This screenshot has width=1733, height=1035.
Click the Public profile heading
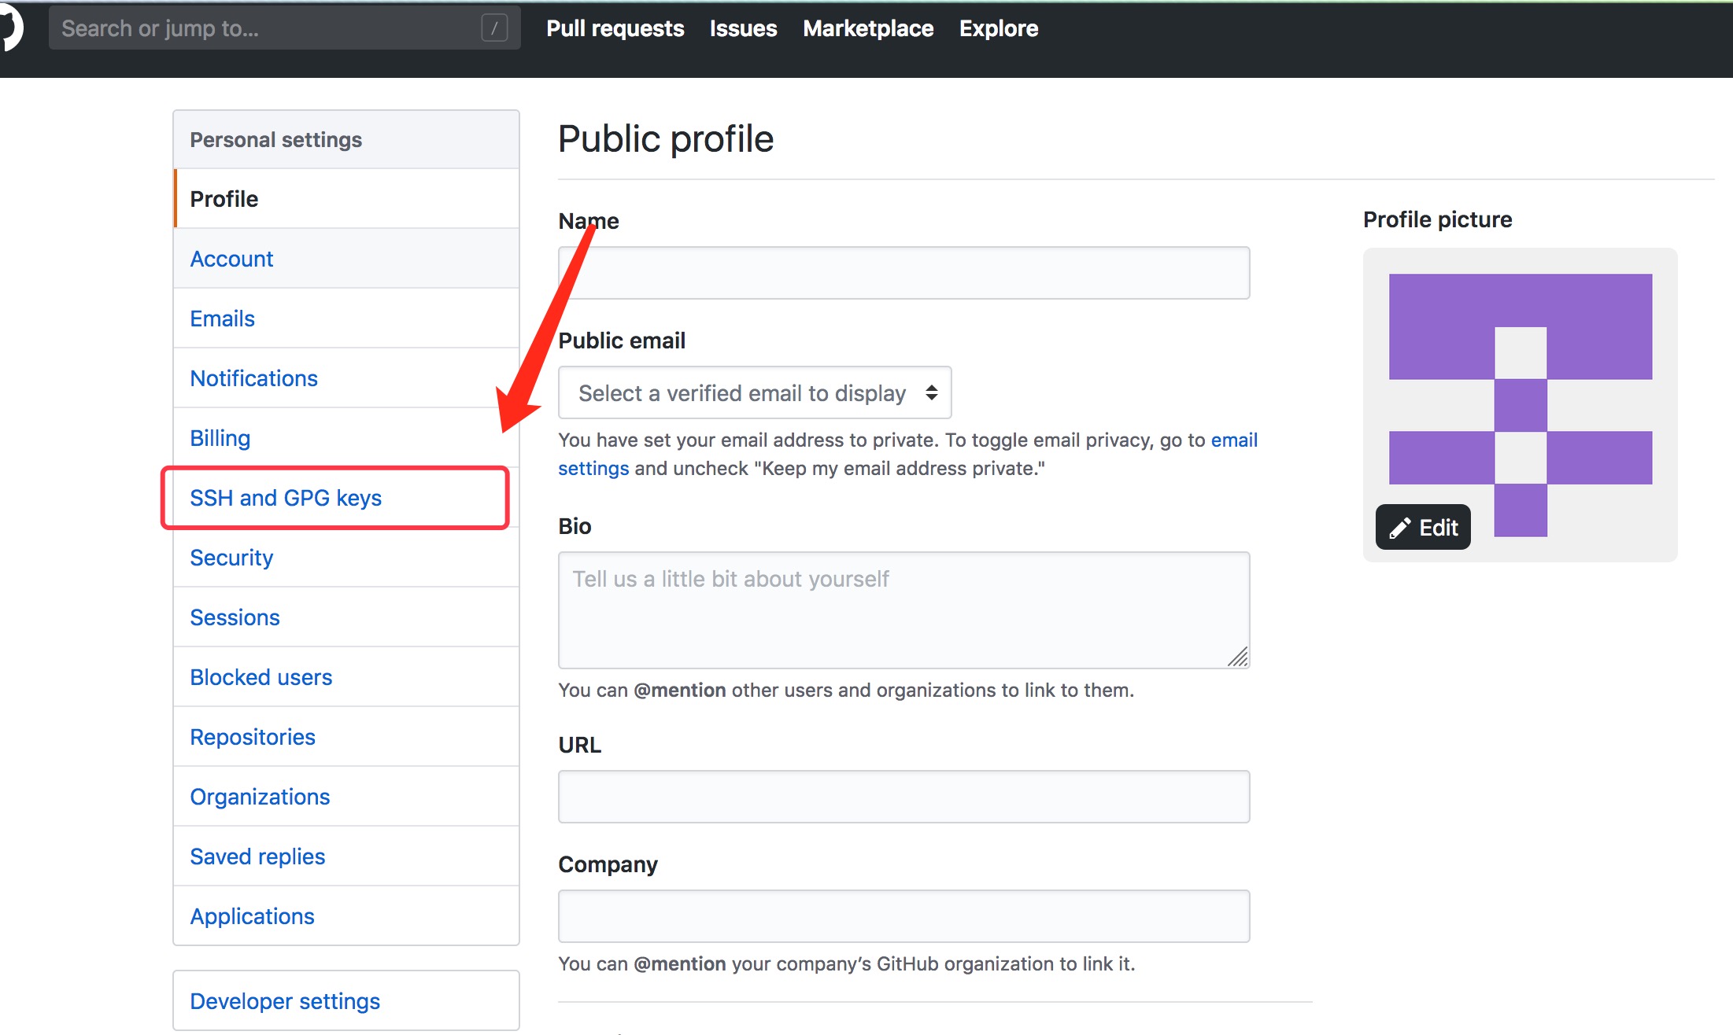tap(666, 139)
